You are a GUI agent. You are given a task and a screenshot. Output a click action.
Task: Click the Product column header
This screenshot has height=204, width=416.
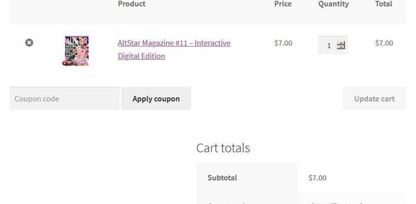pos(131,4)
